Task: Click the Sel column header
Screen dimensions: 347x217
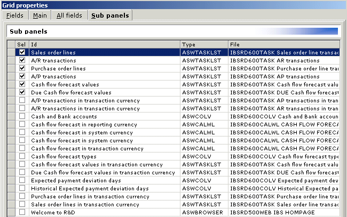Action: [21, 44]
